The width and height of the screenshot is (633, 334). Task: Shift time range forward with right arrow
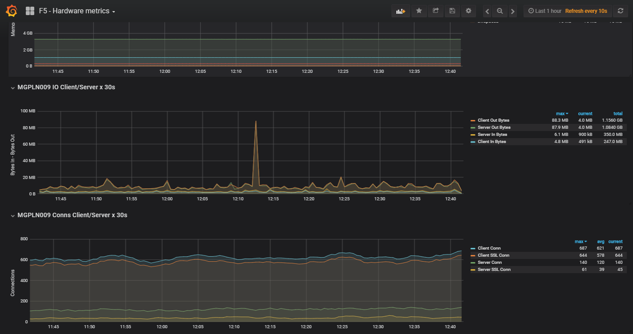pyautogui.click(x=513, y=11)
